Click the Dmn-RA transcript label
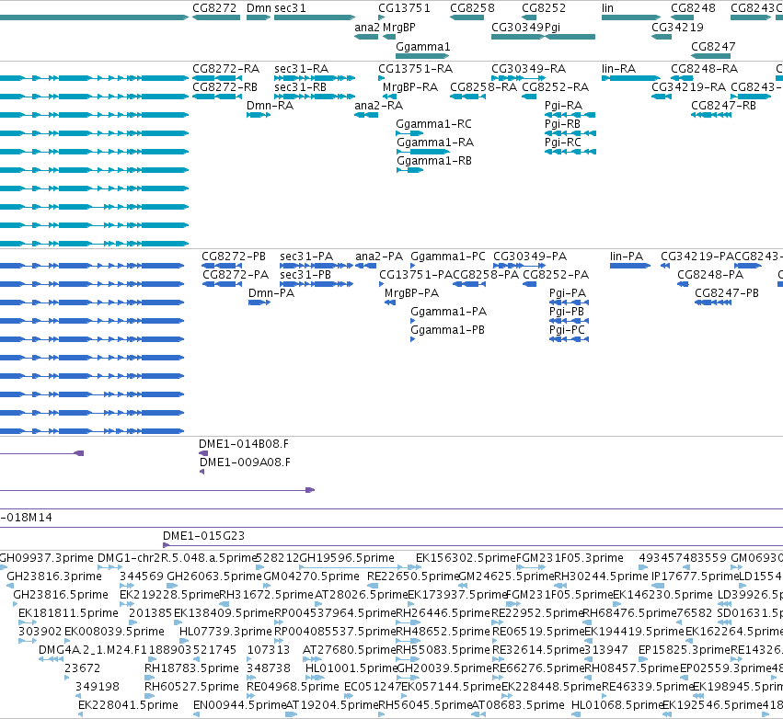Viewport: 783px width, 719px height. [271, 106]
